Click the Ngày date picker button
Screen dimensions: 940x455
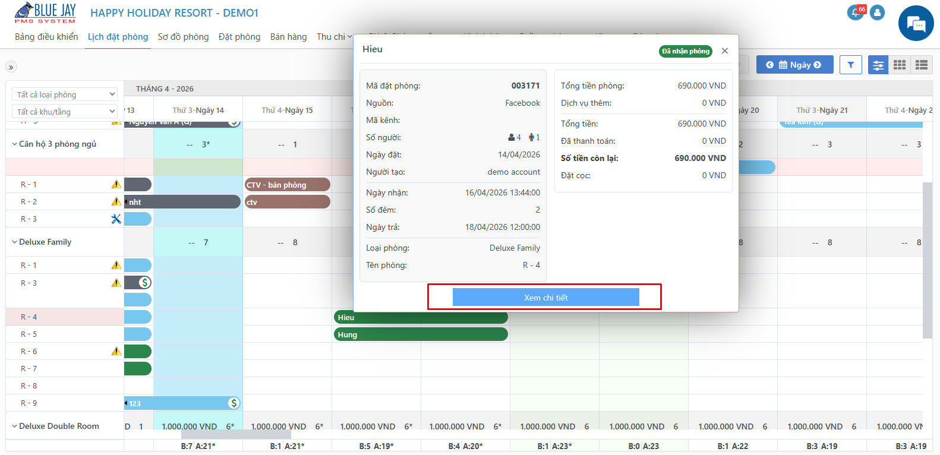tap(794, 65)
